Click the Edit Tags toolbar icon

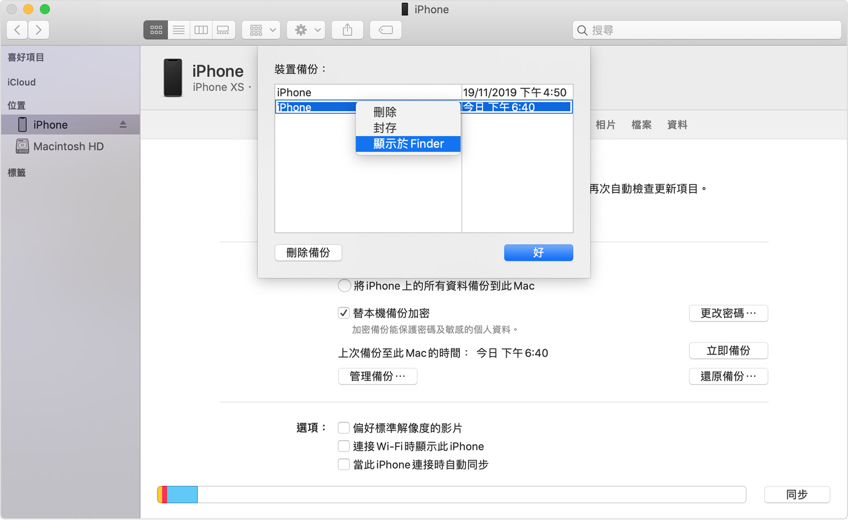386,30
